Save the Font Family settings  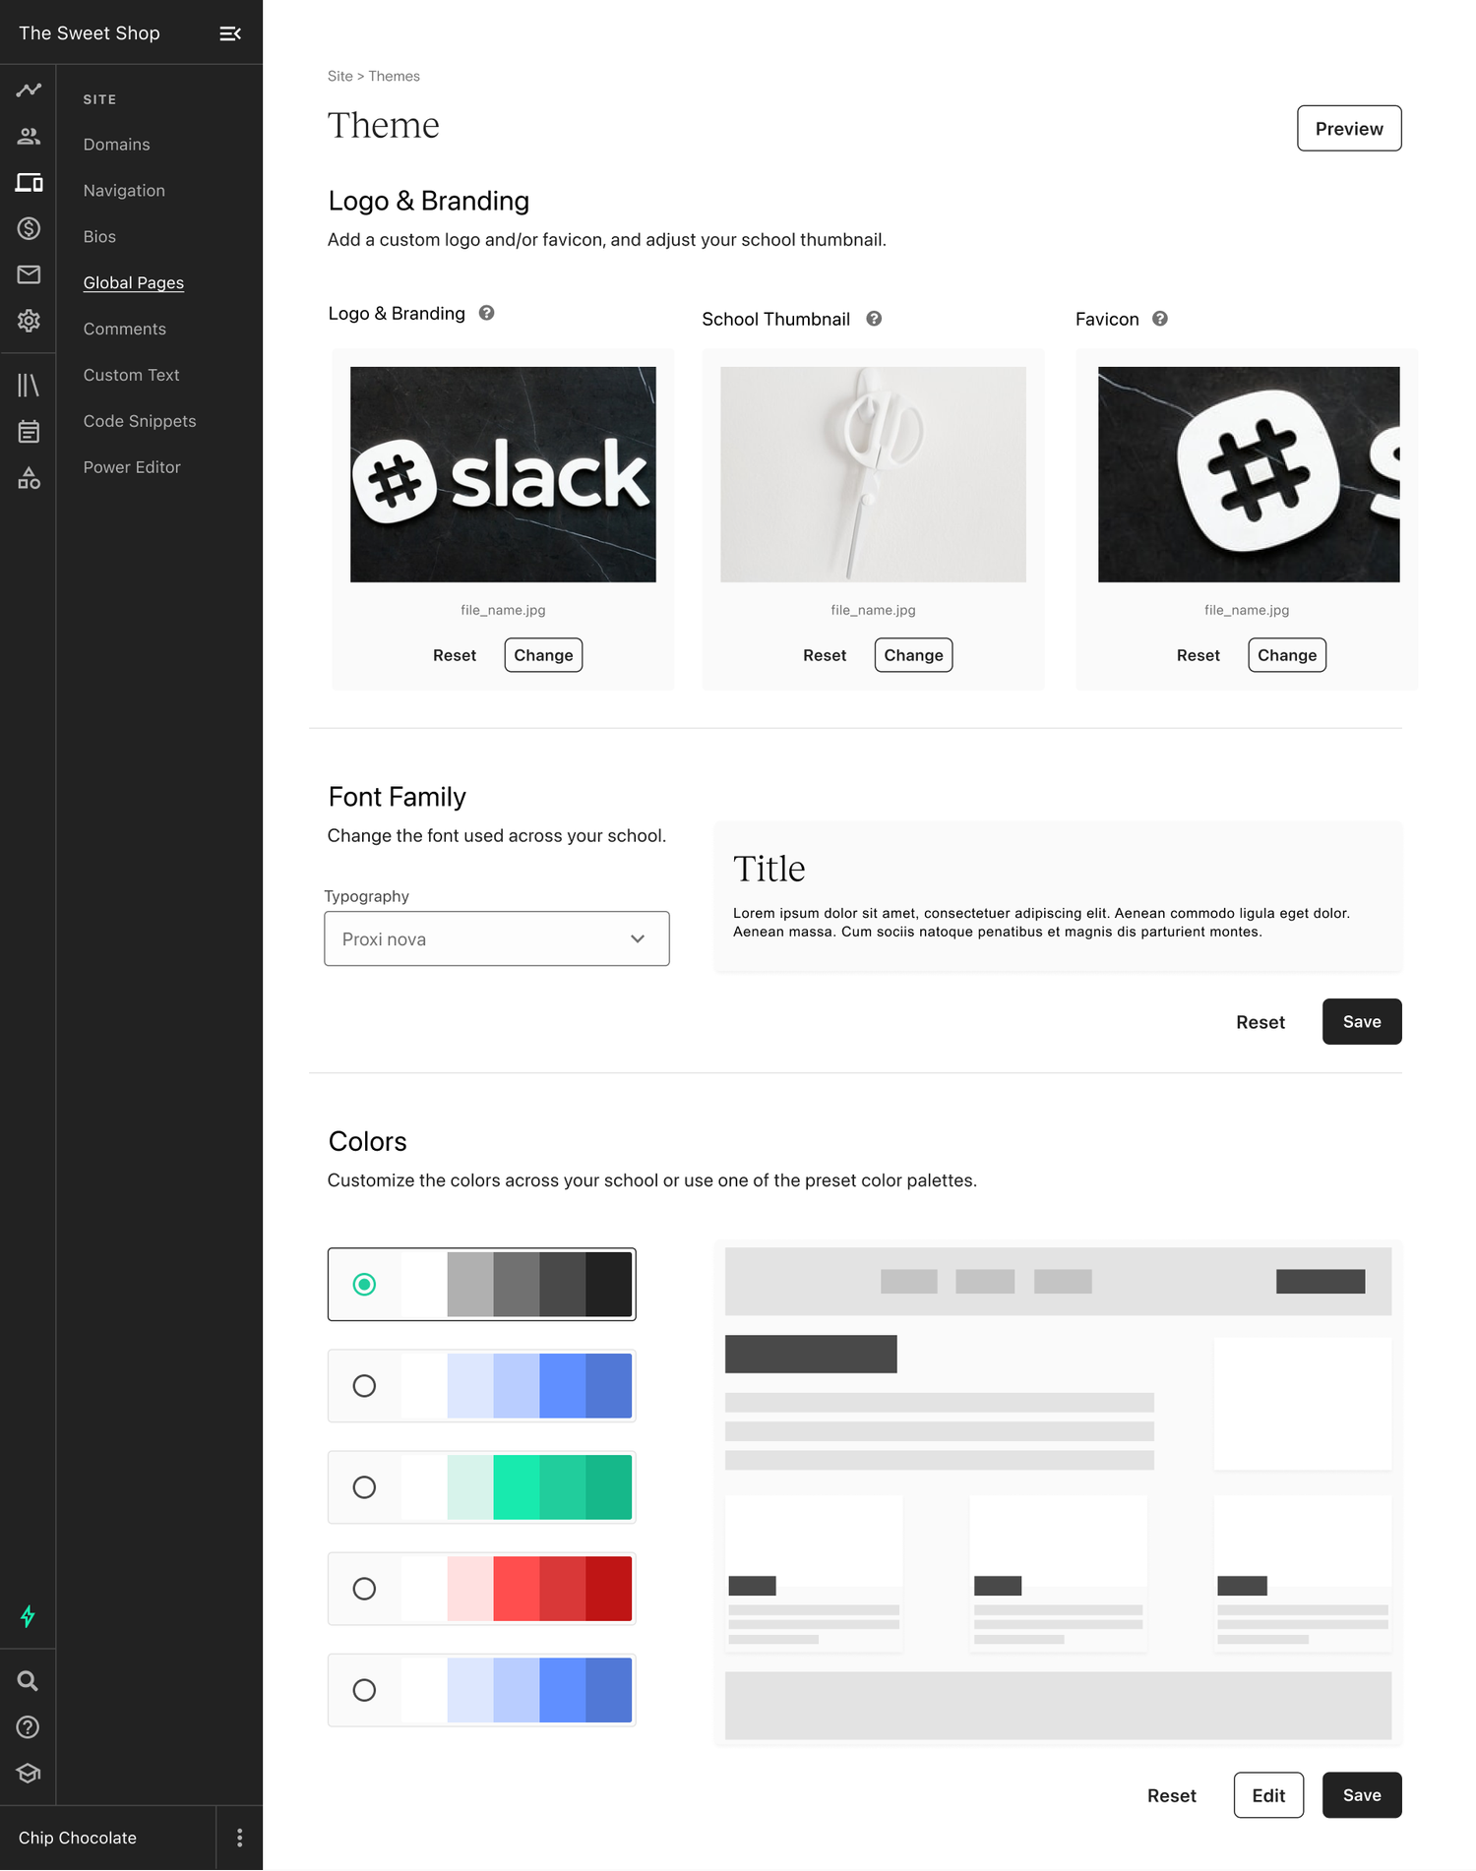pyautogui.click(x=1362, y=1021)
